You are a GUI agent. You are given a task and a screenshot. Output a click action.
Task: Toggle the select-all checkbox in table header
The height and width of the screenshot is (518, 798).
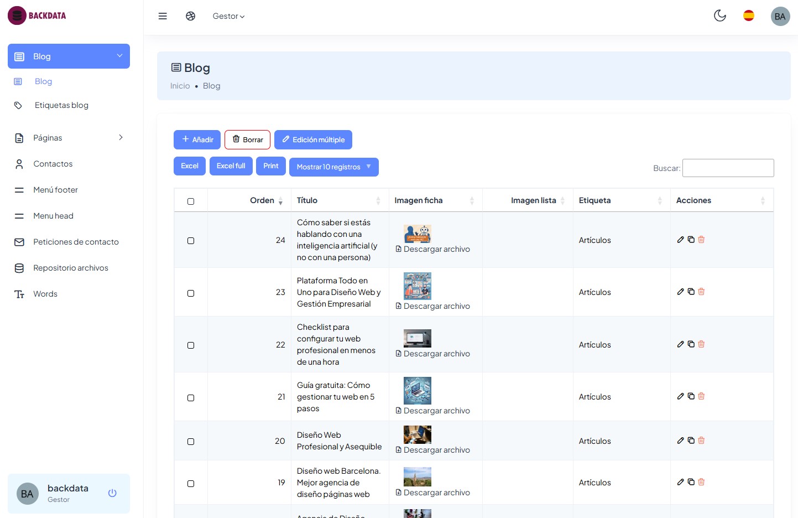pos(191,201)
